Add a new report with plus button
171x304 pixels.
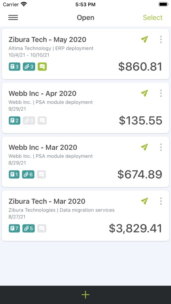85,295
